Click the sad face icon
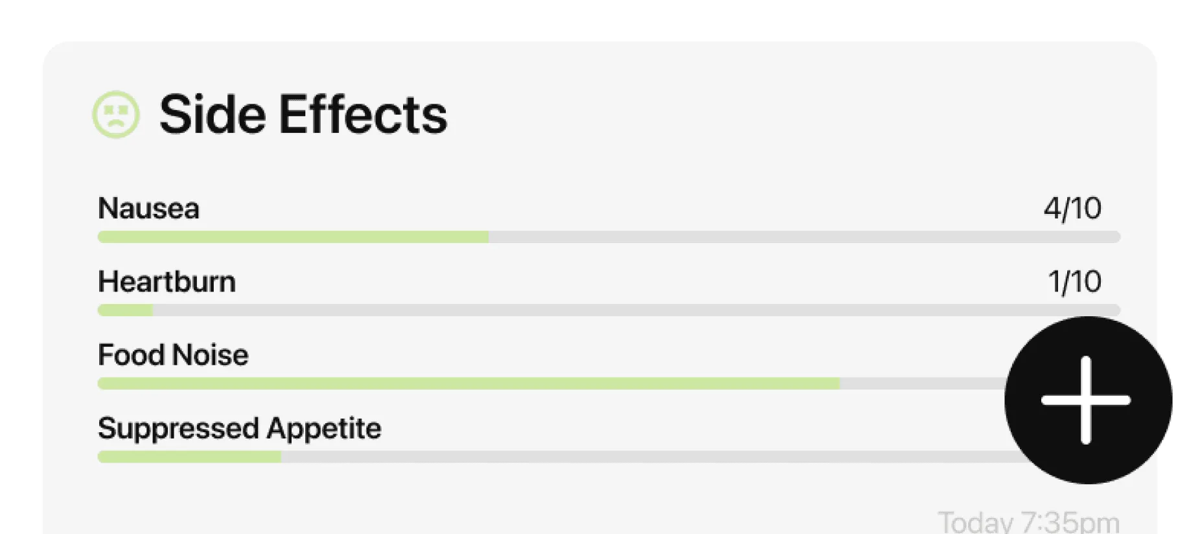The height and width of the screenshot is (534, 1200). coord(115,114)
